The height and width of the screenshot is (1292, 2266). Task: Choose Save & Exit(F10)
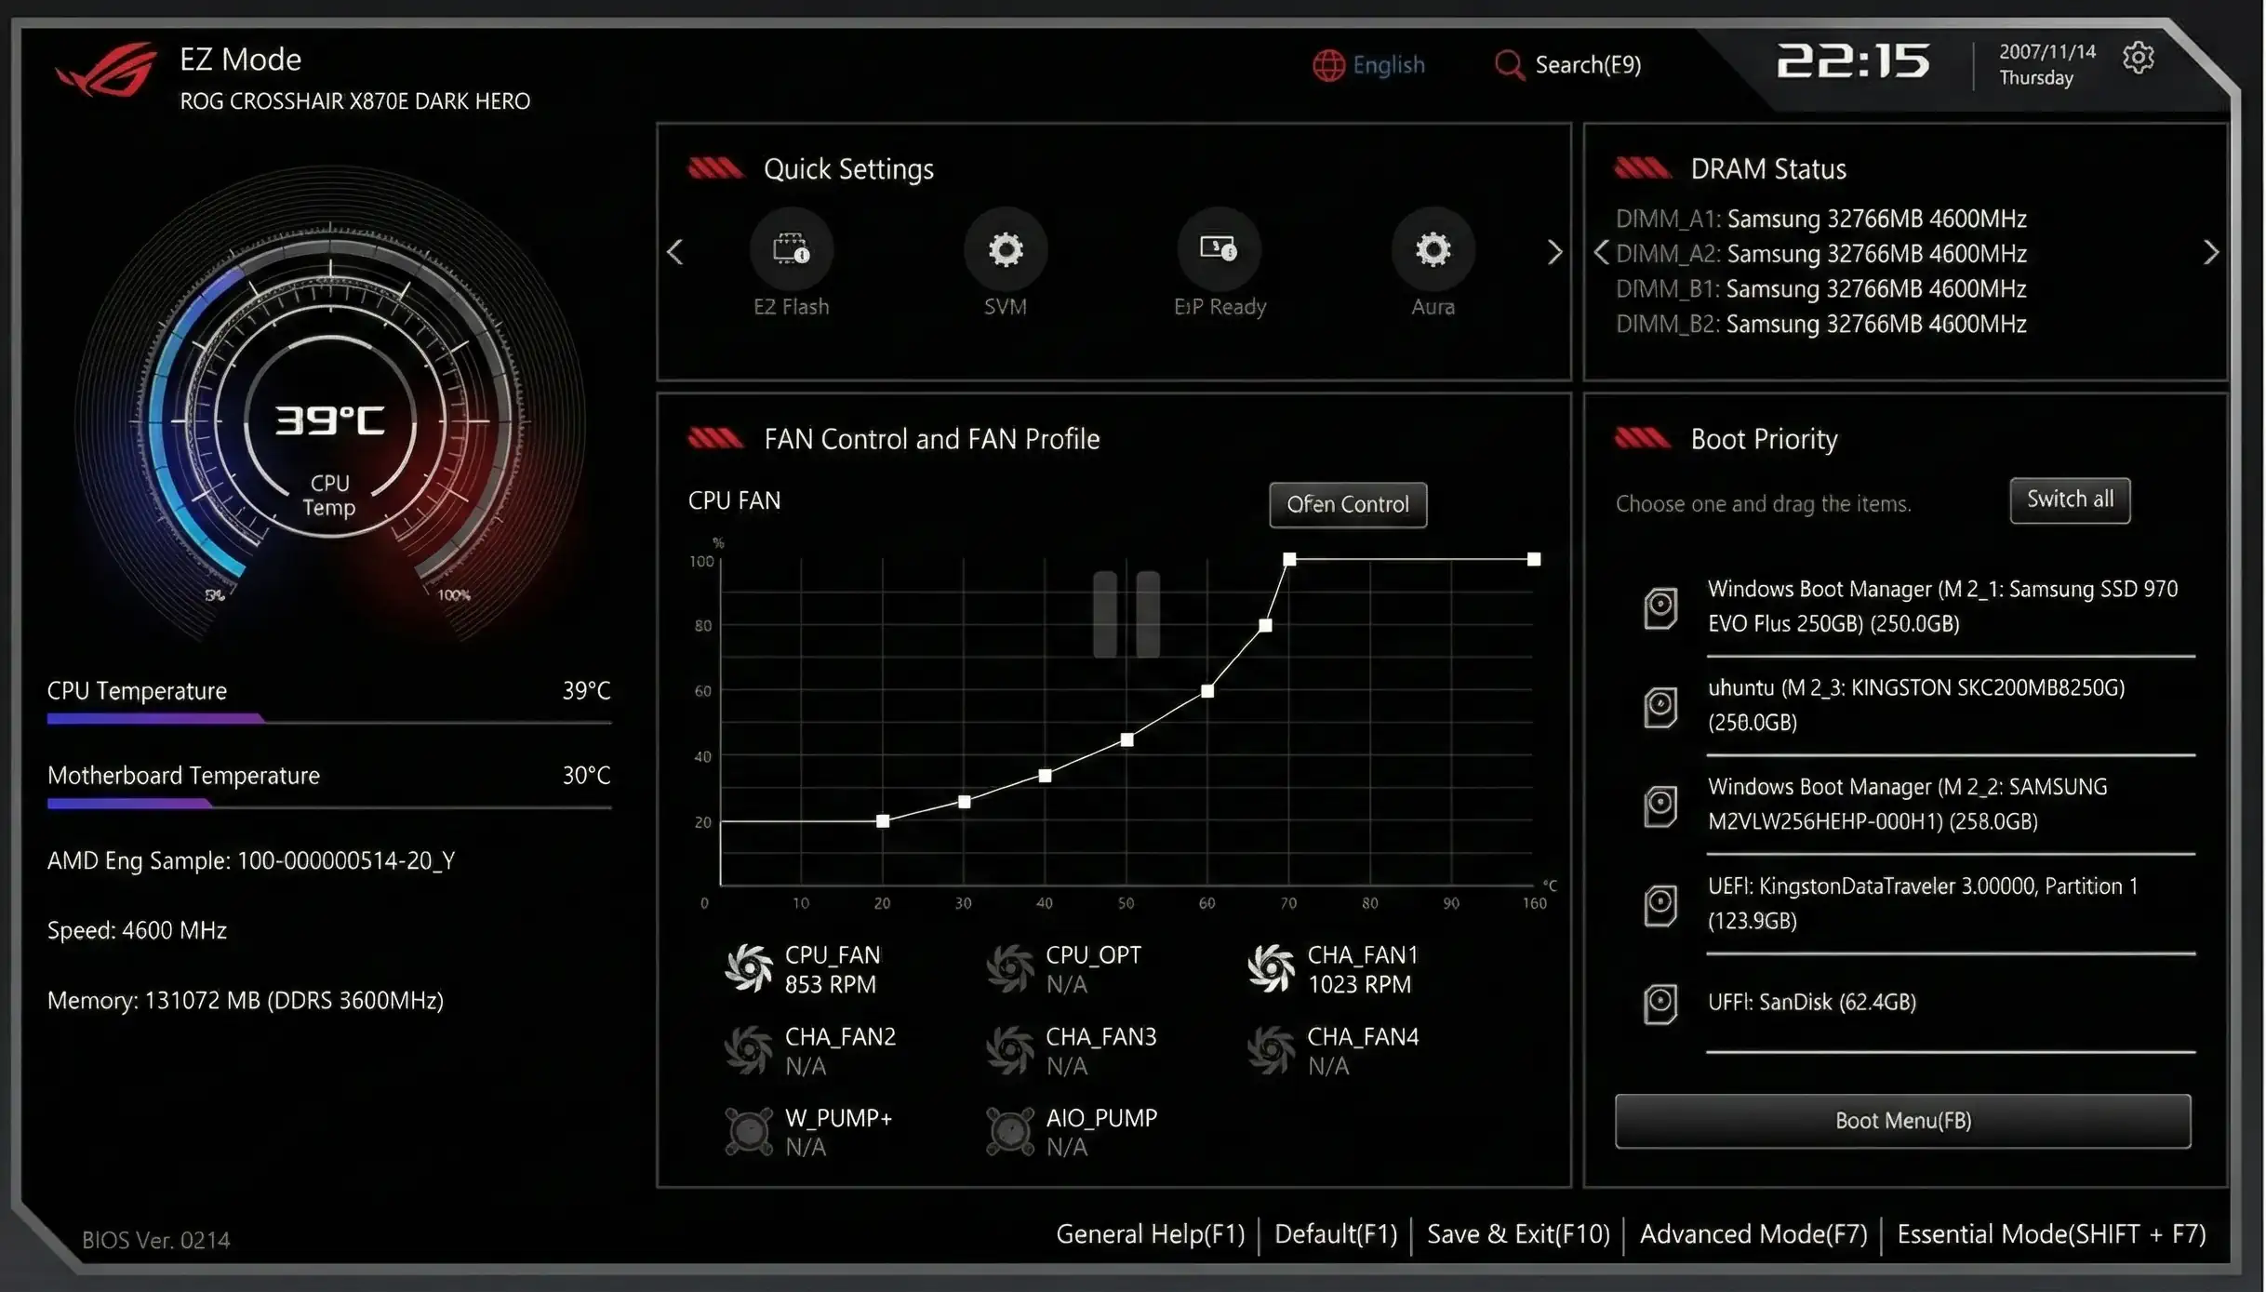coord(1518,1234)
